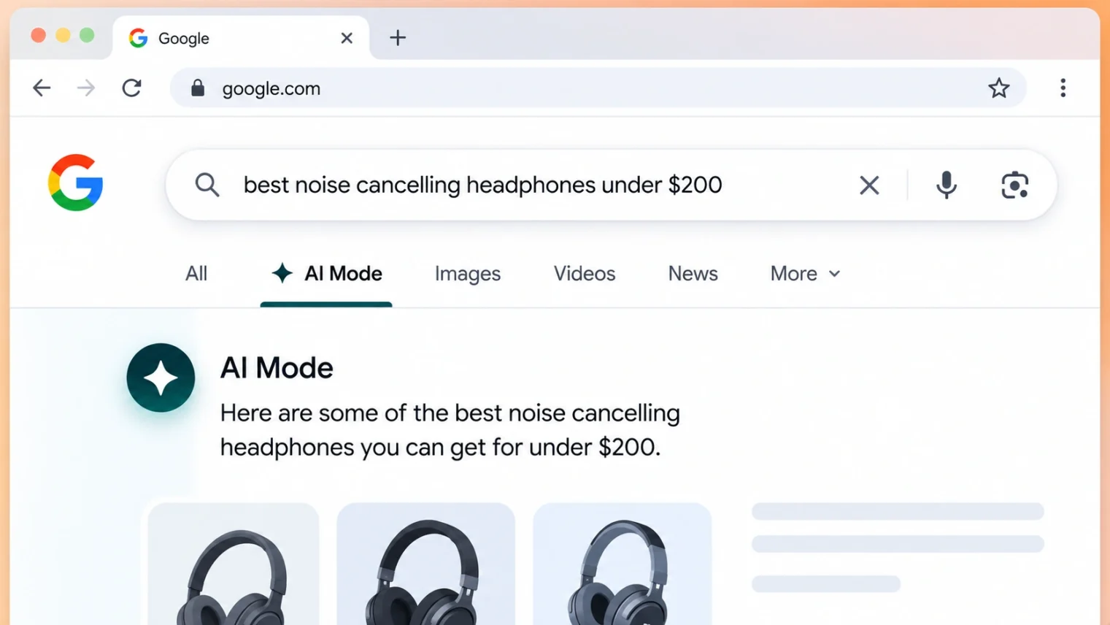The height and width of the screenshot is (625, 1110).
Task: Close the Google browser tab
Action: pyautogui.click(x=347, y=38)
